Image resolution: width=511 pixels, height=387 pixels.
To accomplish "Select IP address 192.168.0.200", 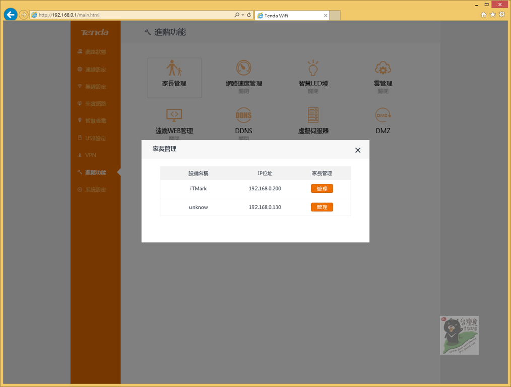I will coord(265,188).
